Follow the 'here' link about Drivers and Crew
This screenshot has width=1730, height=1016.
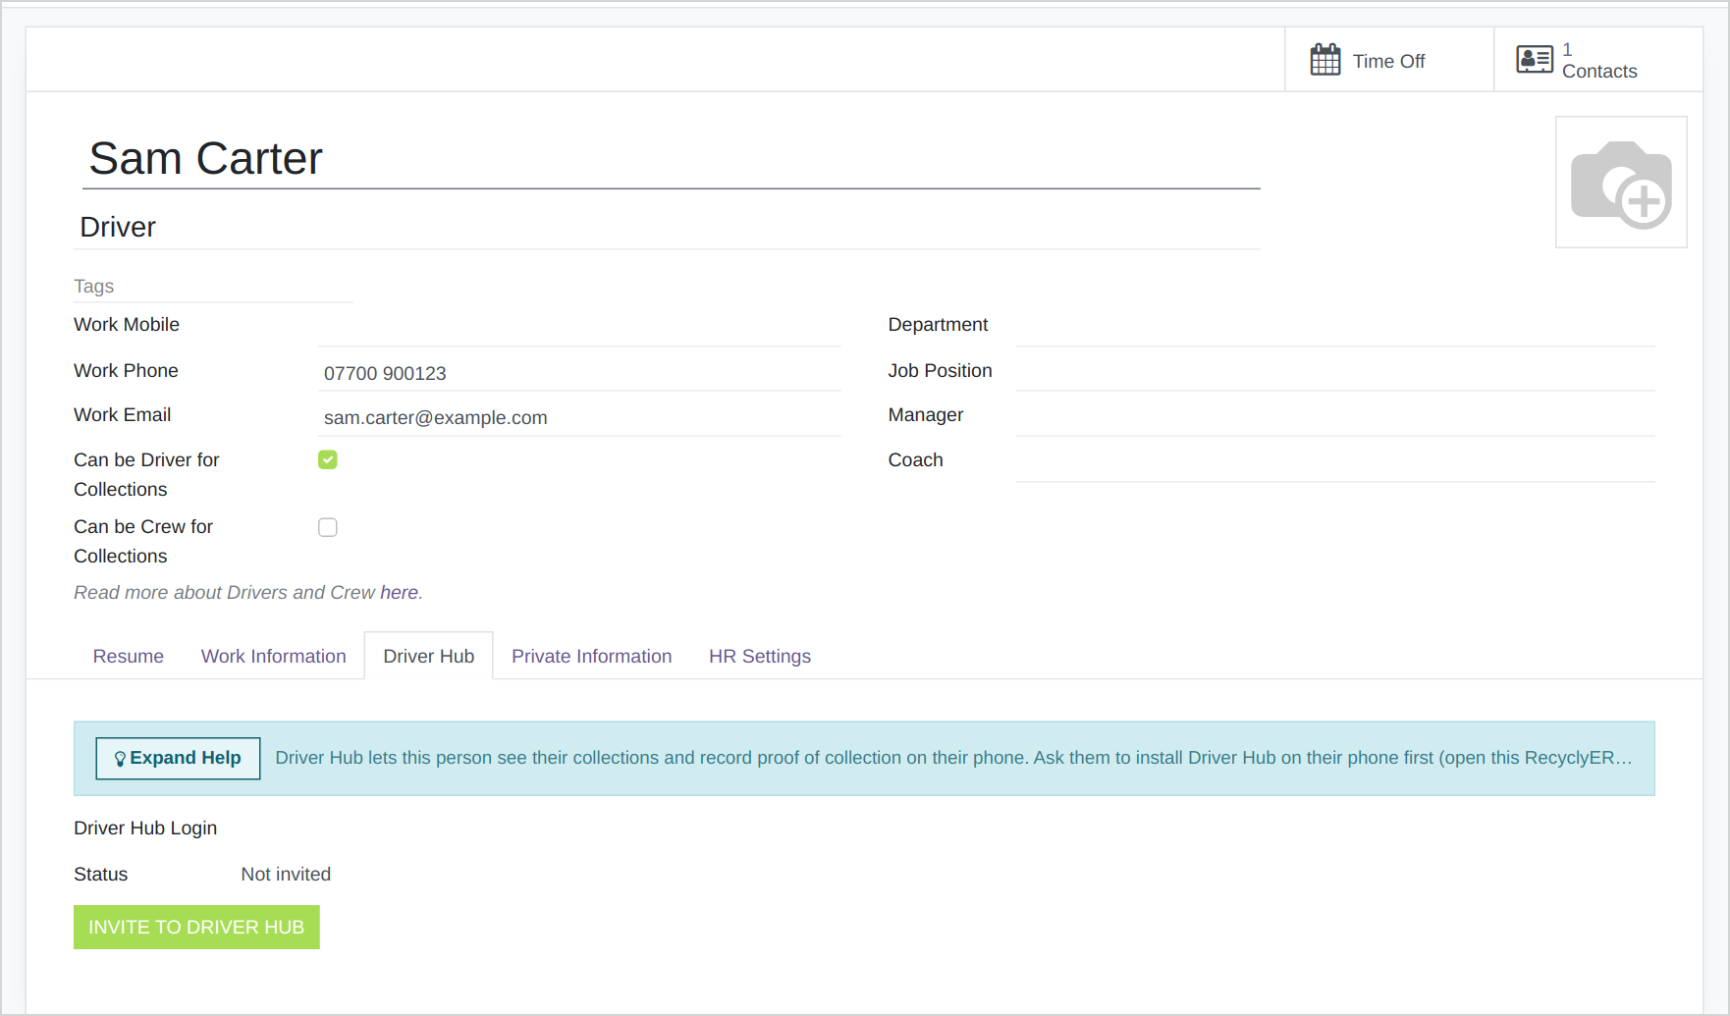[399, 592]
